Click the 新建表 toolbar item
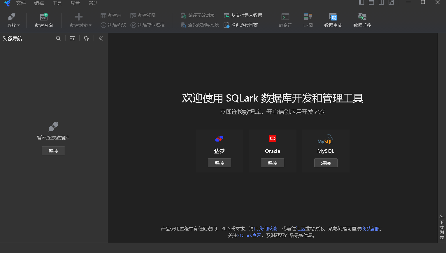Viewport: 446px width, 253px height. click(111, 15)
